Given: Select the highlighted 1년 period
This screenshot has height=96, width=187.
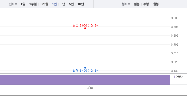Looking at the screenshot, I should tap(54, 4).
